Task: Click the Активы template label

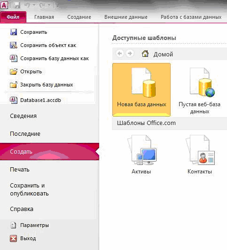Action: [141, 172]
